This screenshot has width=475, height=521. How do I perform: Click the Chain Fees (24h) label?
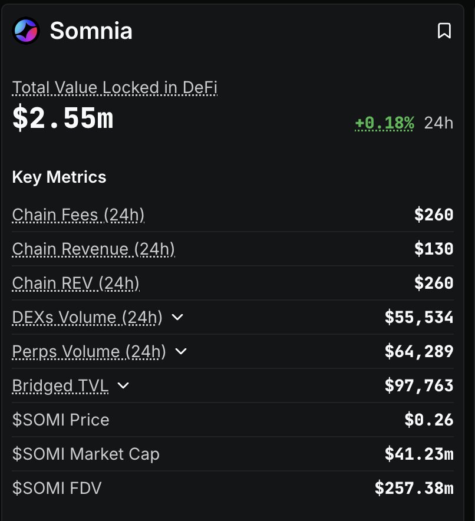click(78, 215)
